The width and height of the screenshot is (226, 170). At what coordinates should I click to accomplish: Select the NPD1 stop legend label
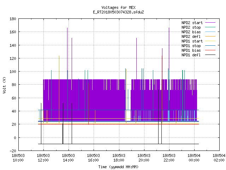click(191, 46)
